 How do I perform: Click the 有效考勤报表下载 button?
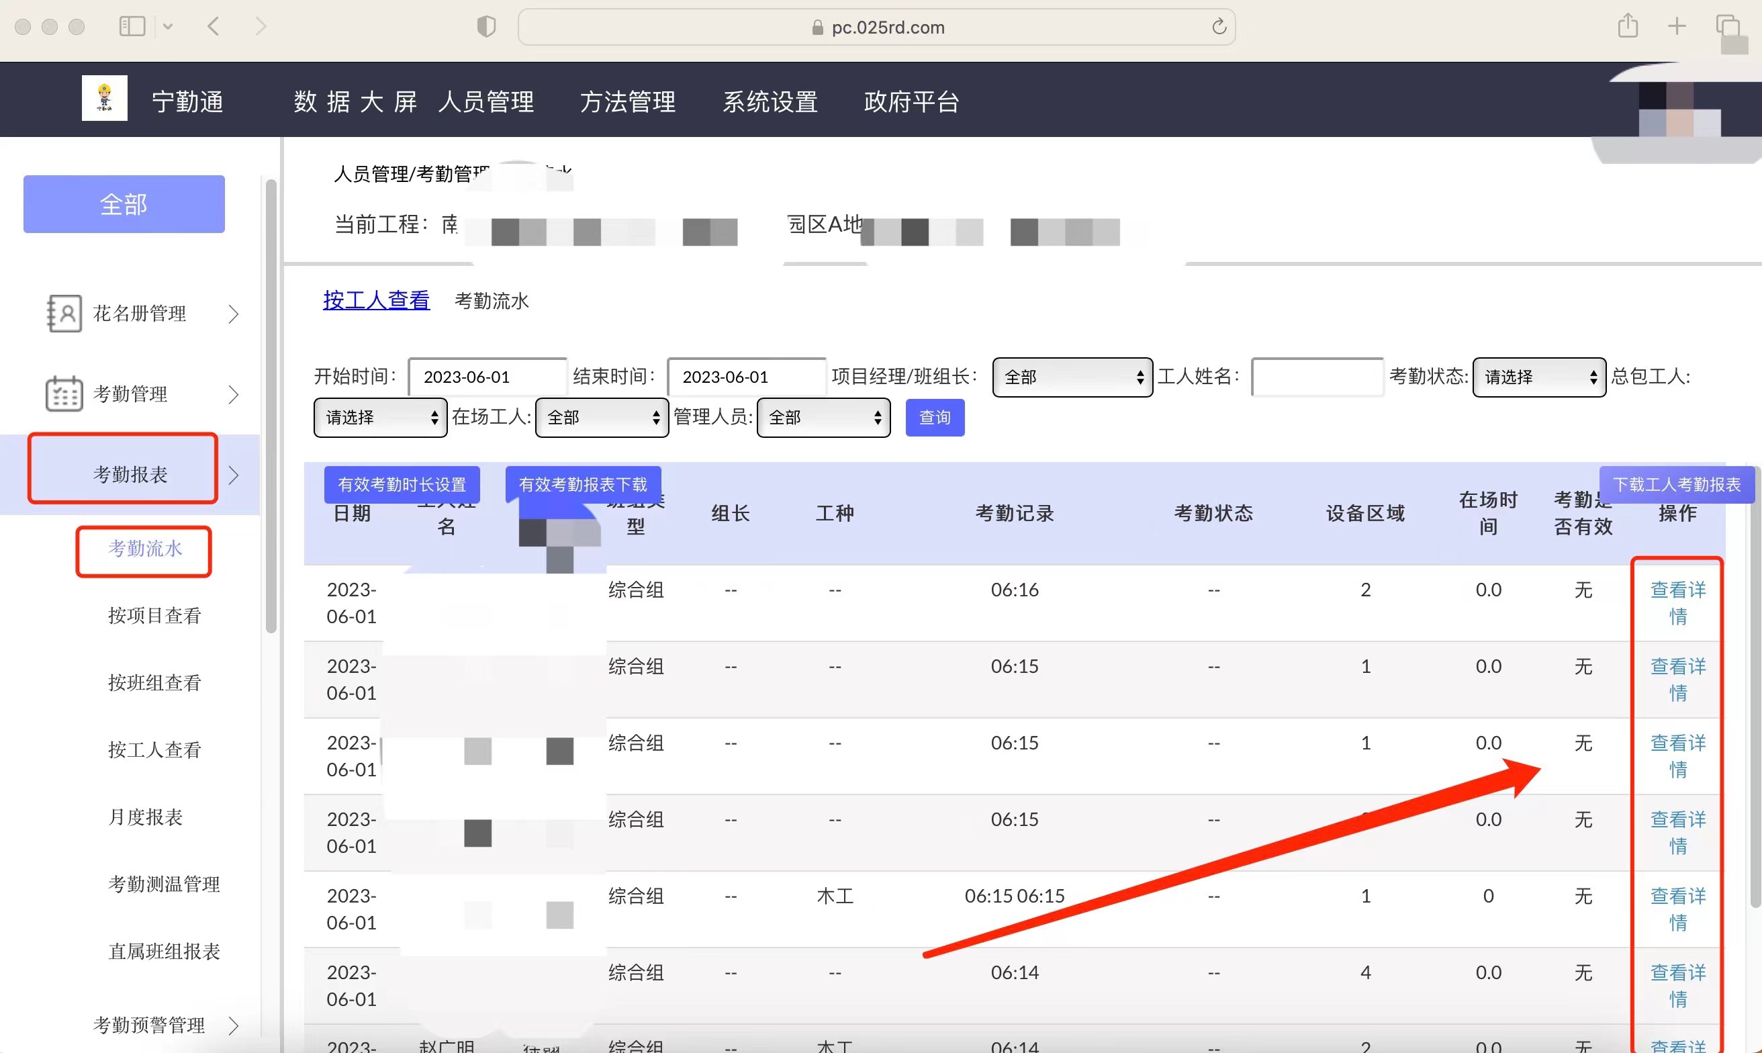coord(582,485)
